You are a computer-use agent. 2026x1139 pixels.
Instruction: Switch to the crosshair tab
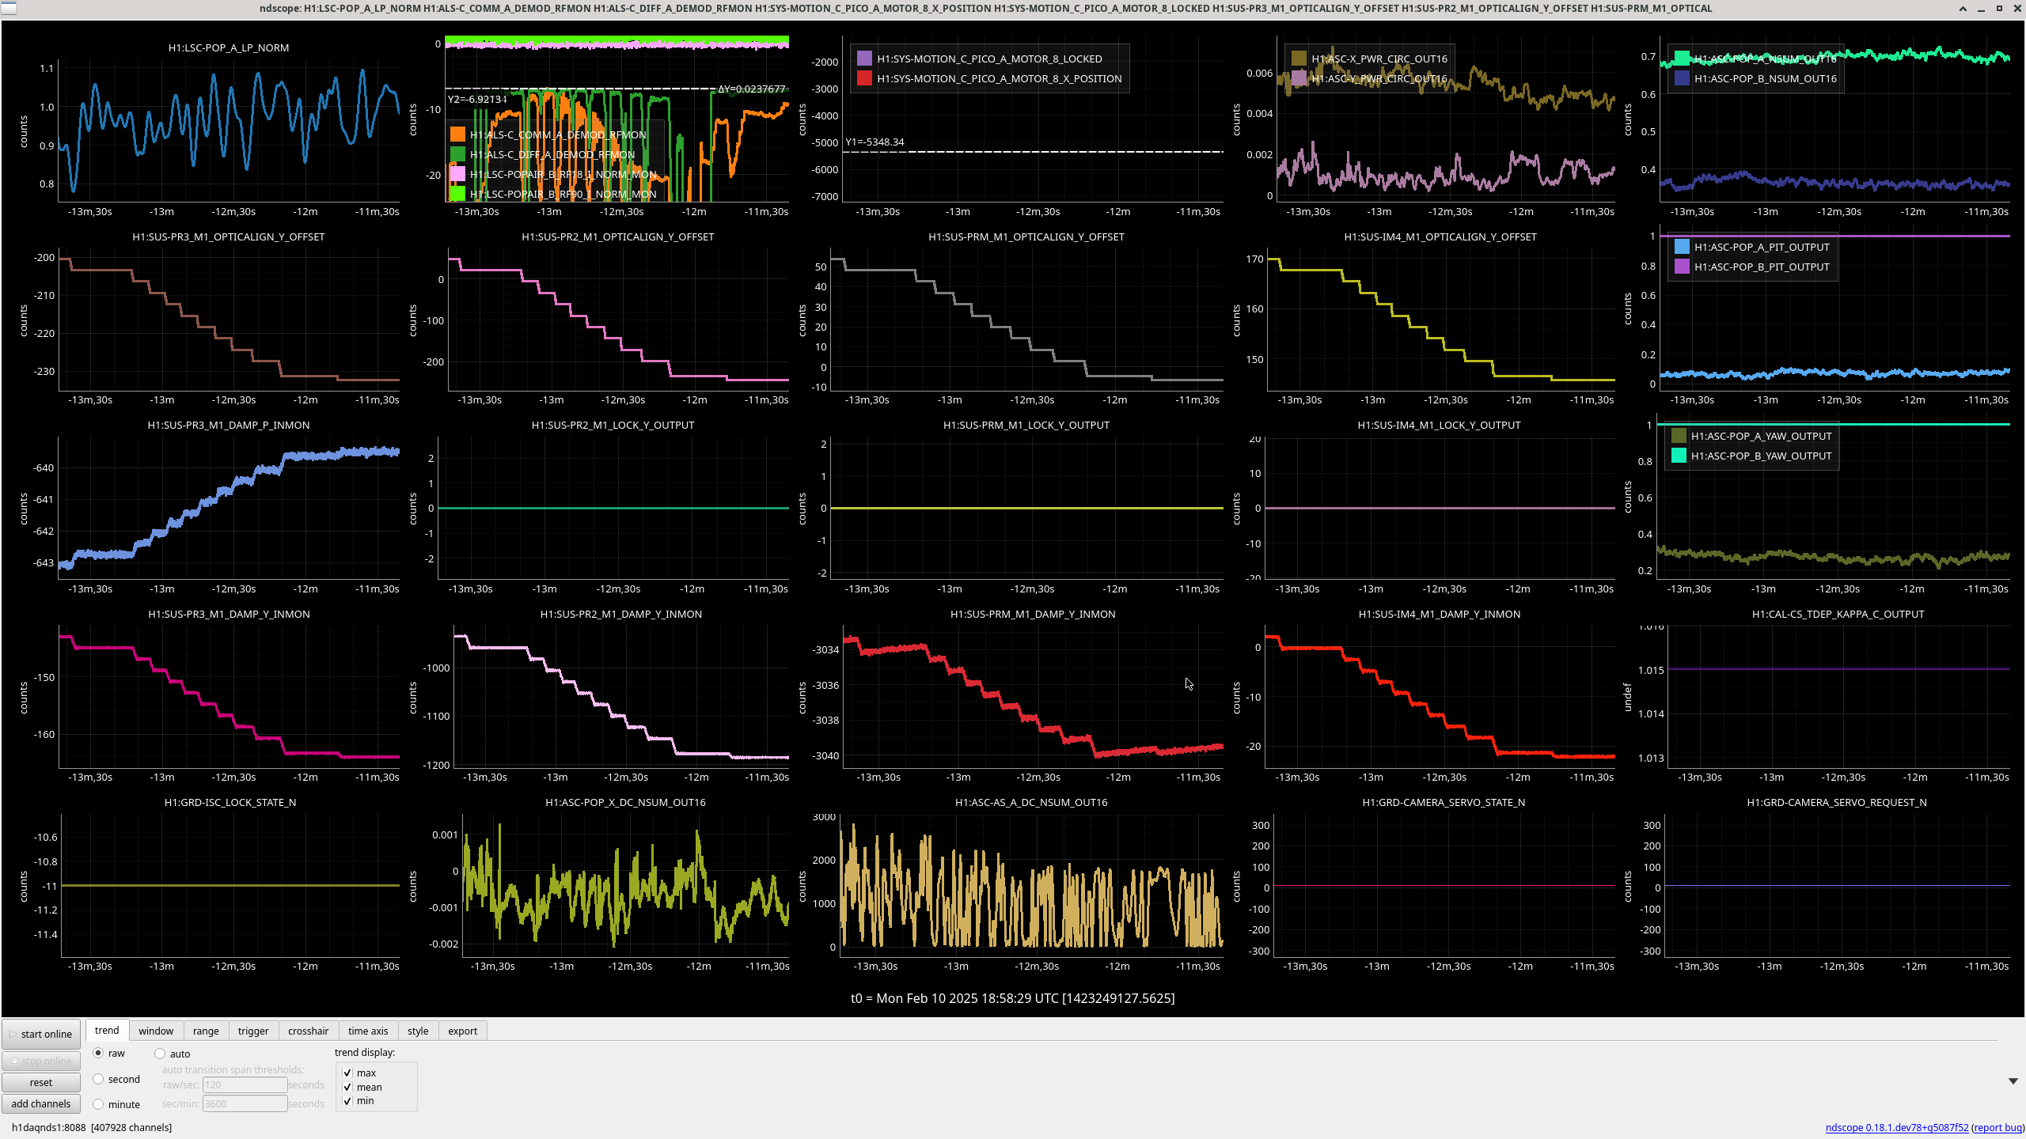(308, 1031)
